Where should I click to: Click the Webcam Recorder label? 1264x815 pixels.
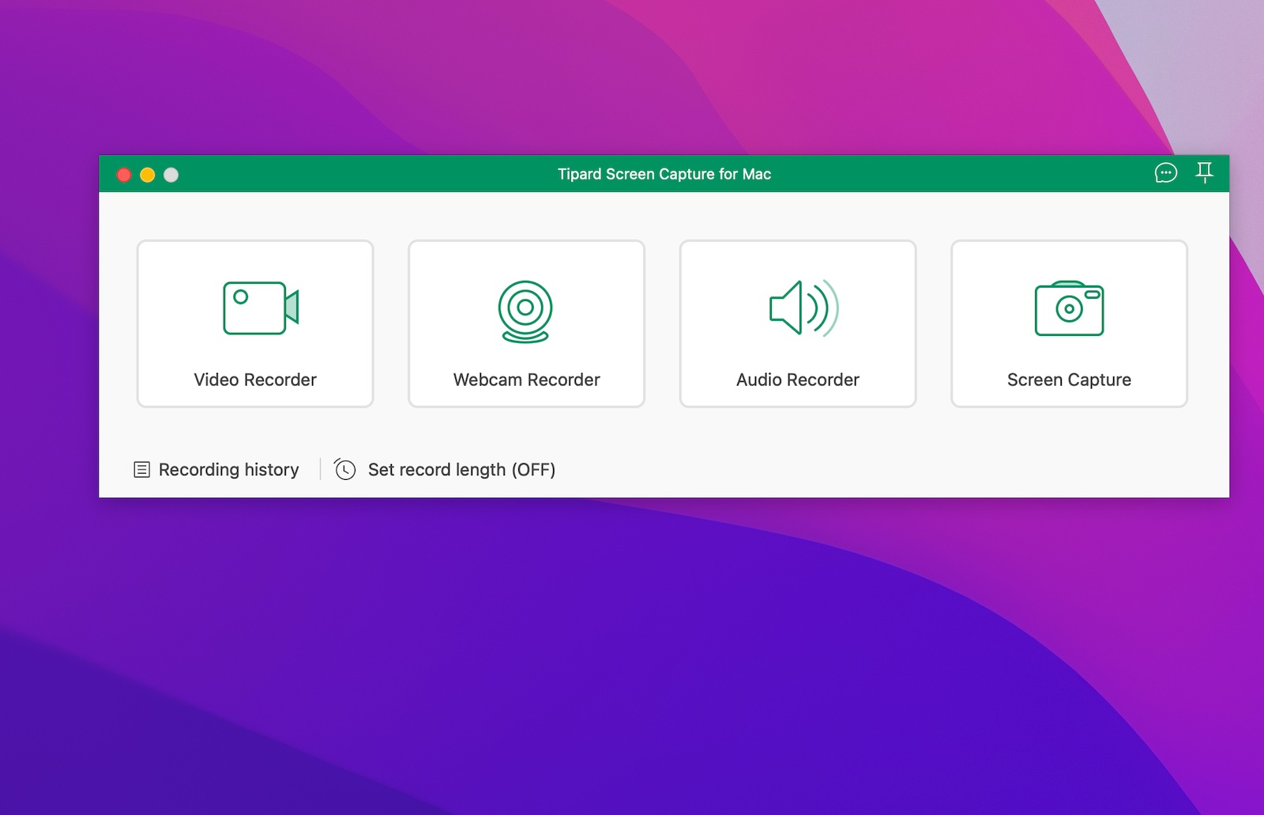tap(526, 379)
